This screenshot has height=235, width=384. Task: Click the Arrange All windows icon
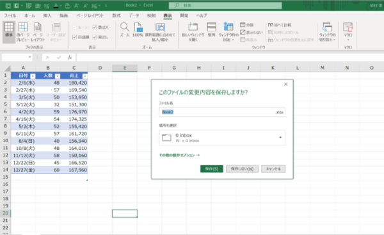pos(212,27)
